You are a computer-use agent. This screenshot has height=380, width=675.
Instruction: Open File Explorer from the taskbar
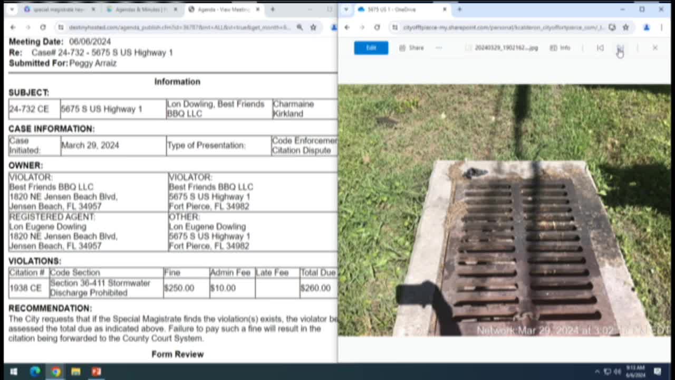(75, 372)
